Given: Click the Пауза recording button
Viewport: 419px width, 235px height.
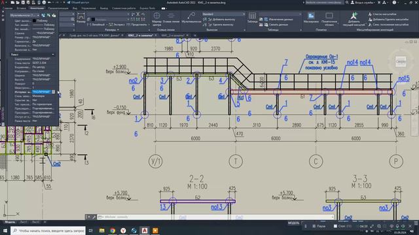Looking at the screenshot, I should (x=319, y=227).
